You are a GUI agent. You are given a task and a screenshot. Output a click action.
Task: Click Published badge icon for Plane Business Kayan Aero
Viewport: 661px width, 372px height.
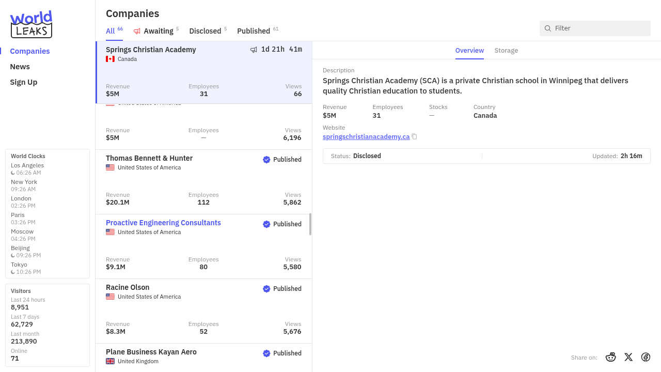click(x=266, y=353)
